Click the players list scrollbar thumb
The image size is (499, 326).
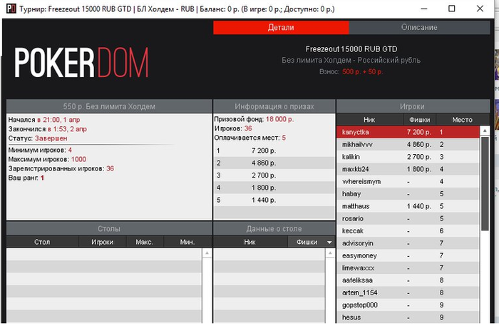pos(485,183)
